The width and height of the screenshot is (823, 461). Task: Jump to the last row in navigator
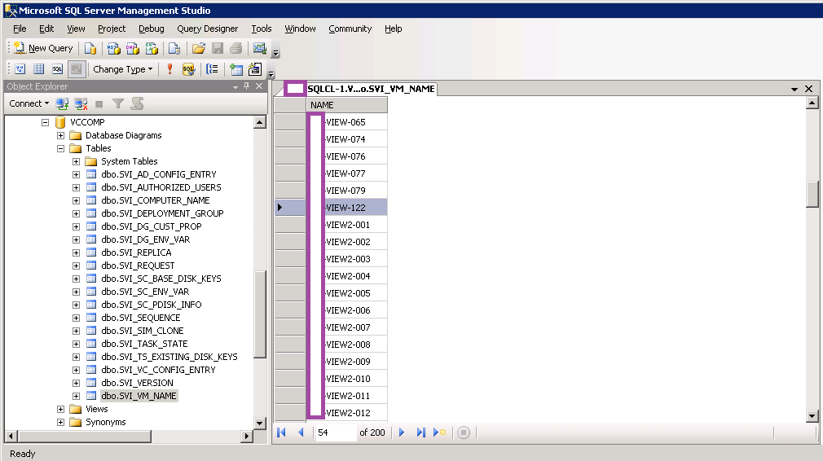pyautogui.click(x=420, y=432)
